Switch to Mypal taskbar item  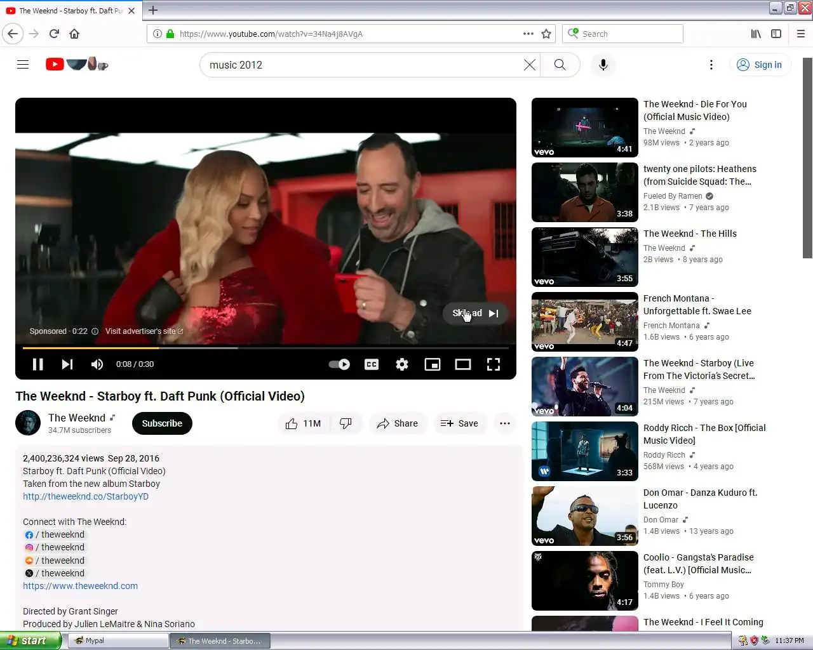pyautogui.click(x=119, y=641)
